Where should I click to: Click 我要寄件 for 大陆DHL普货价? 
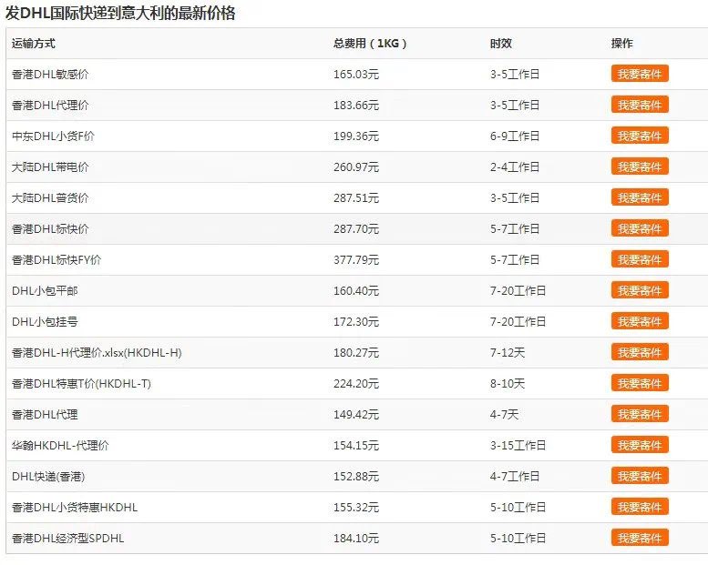(x=640, y=197)
